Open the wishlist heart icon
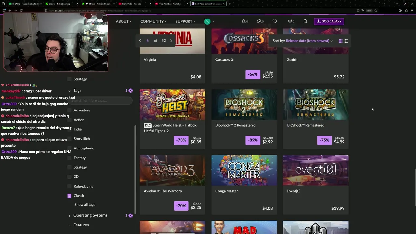Image resolution: width=416 pixels, height=234 pixels. 275,21
